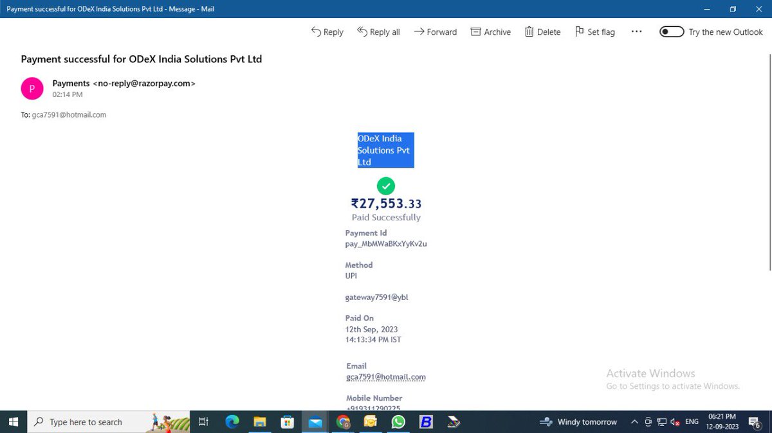Show hidden system tray icons
The image size is (772, 433).
pyautogui.click(x=635, y=422)
